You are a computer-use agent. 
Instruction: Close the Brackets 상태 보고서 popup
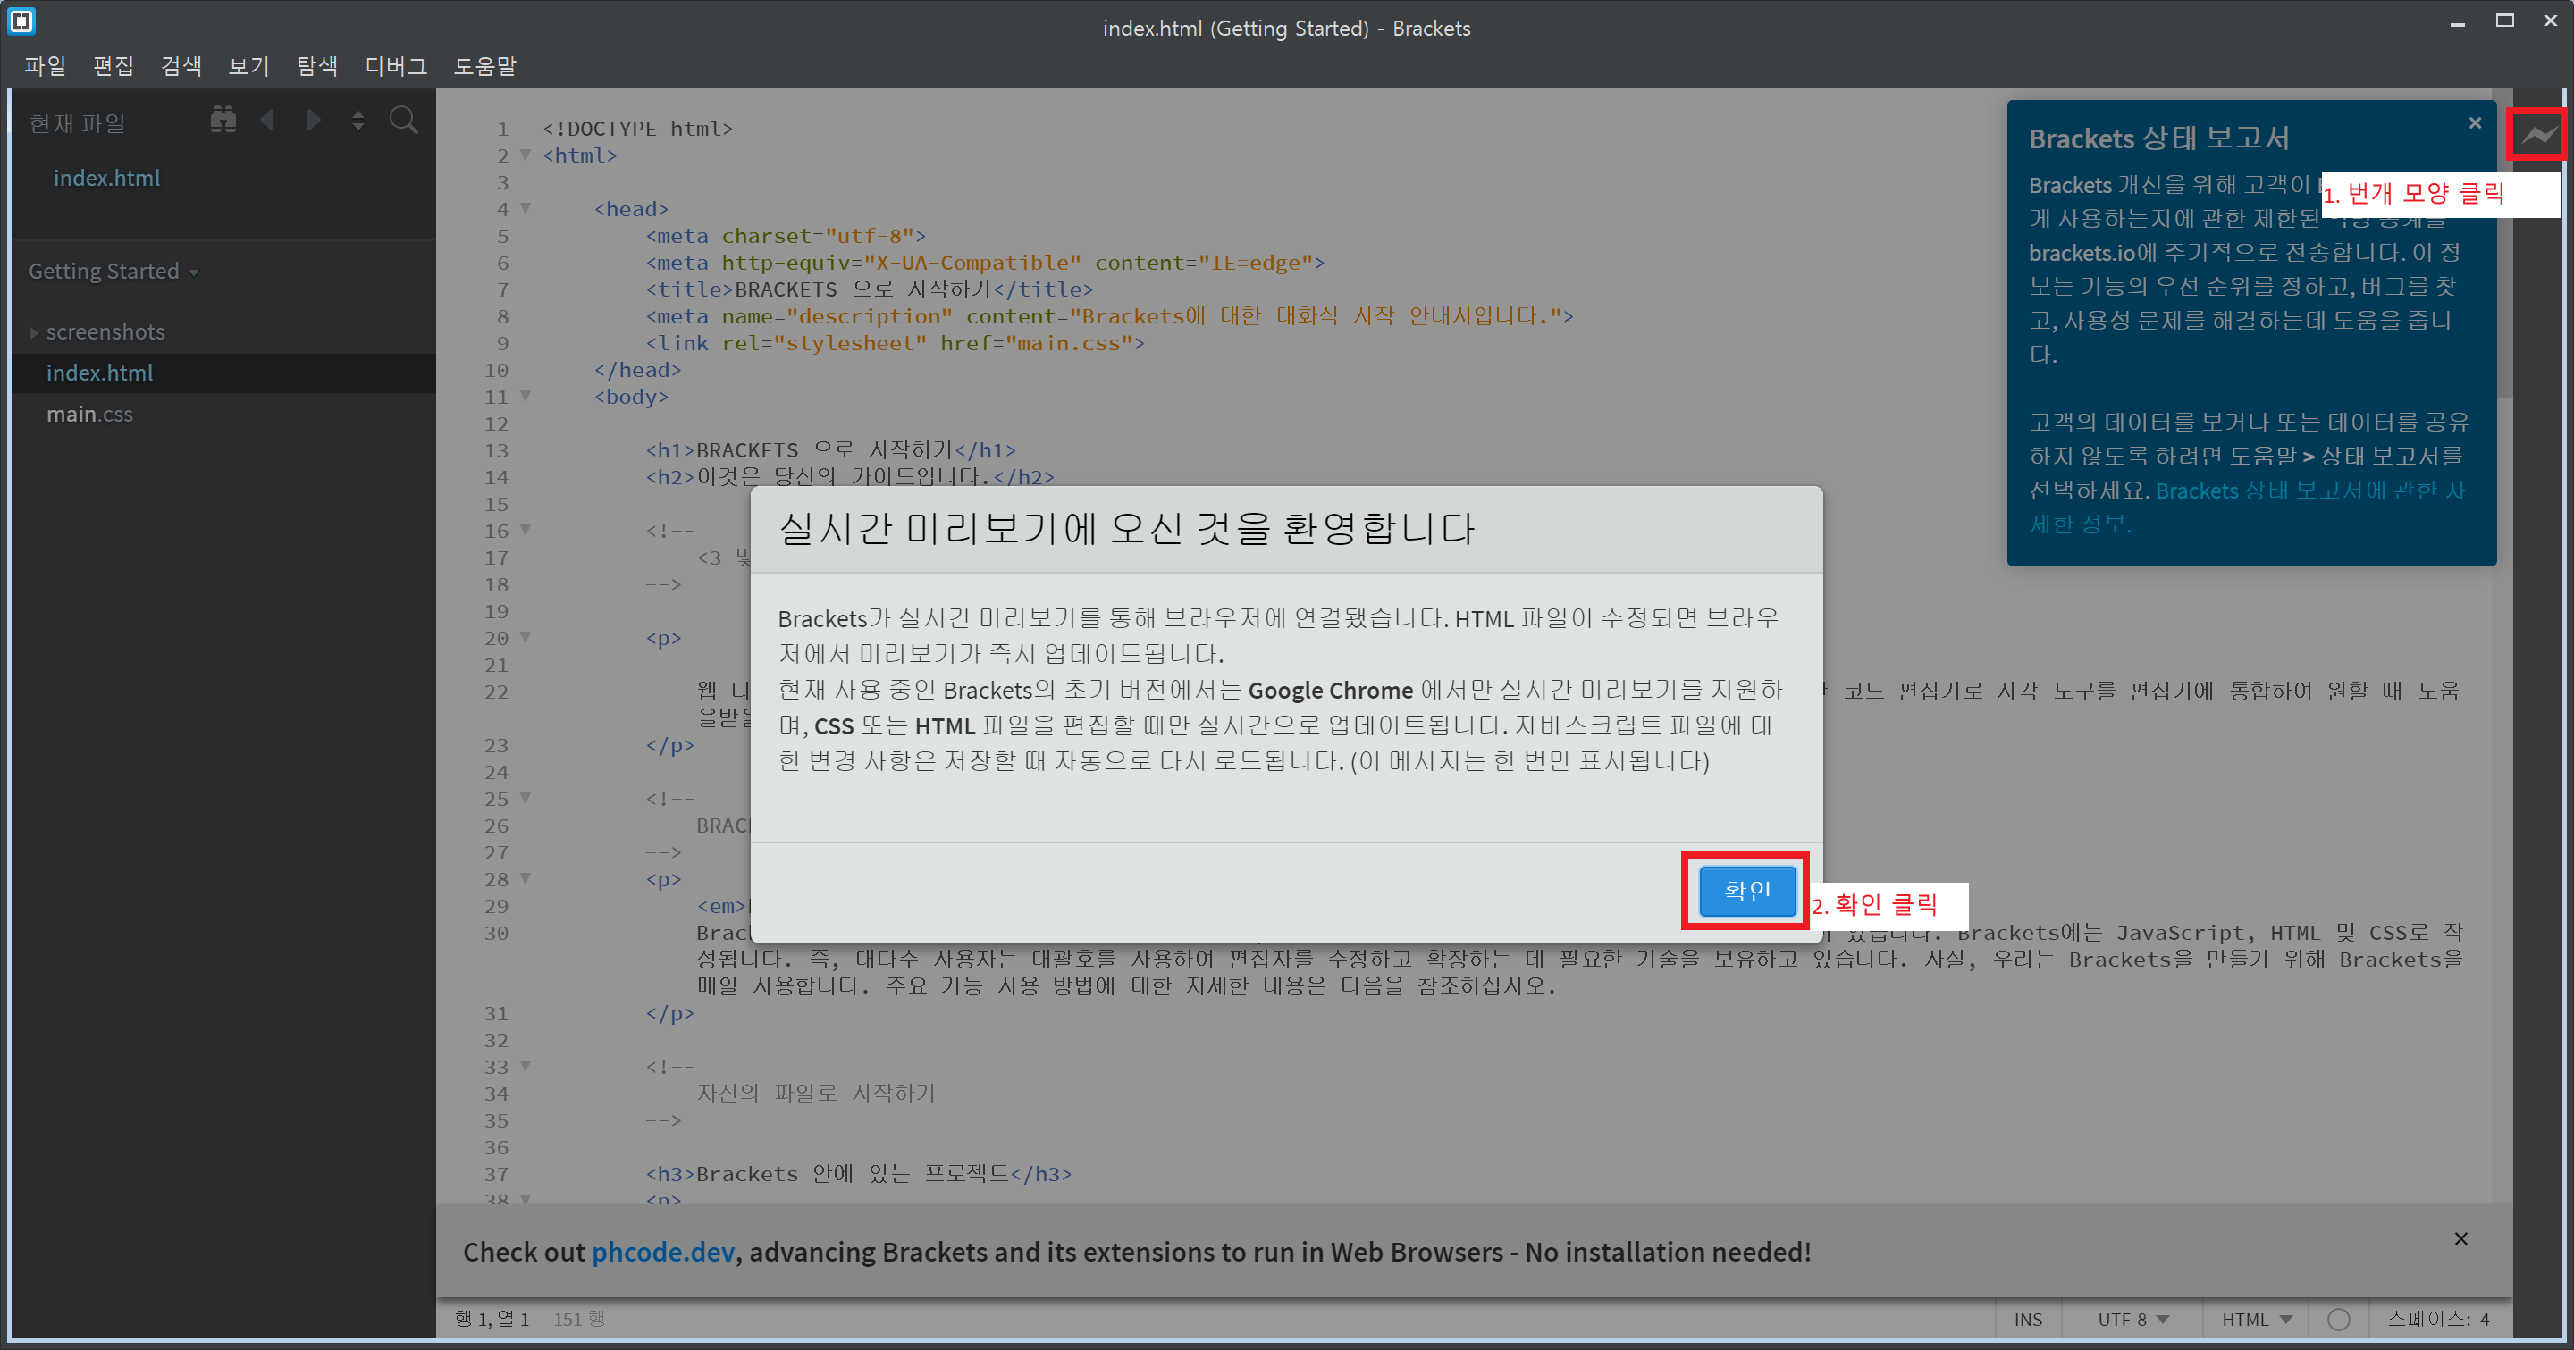[2474, 122]
